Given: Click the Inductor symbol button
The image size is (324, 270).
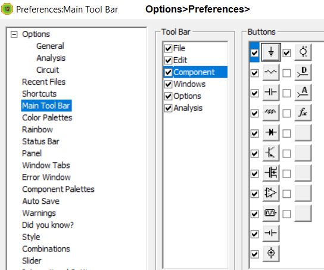Looking at the screenshot, I should (x=271, y=113).
